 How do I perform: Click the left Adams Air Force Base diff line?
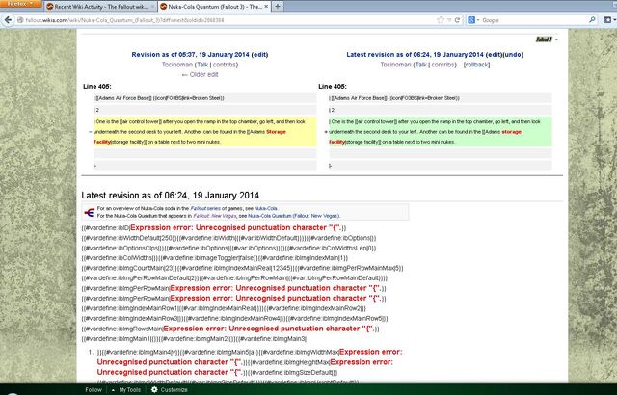click(204, 98)
